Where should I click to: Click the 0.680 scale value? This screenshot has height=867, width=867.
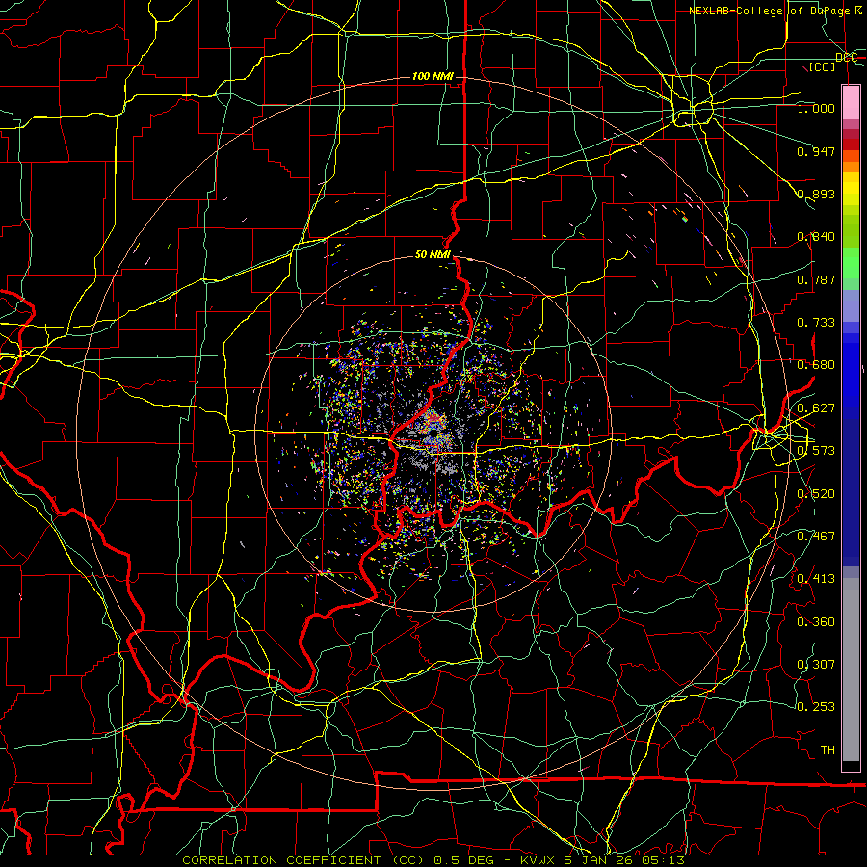point(816,365)
